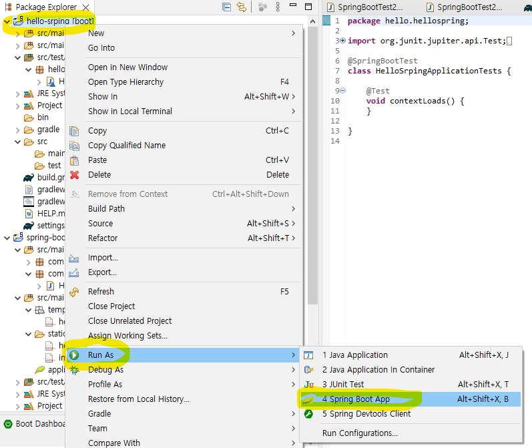Image resolution: width=532 pixels, height=448 pixels.
Task: Click the JUnit Test icon
Action: tap(309, 385)
